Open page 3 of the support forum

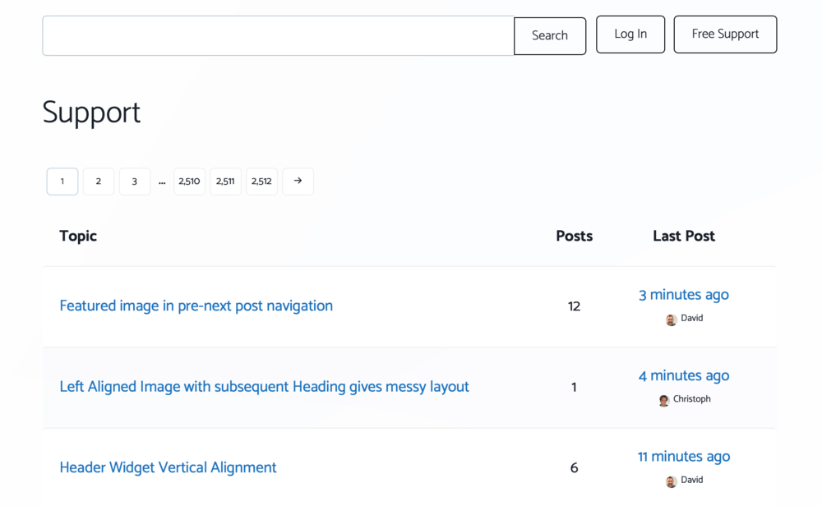[x=134, y=181]
